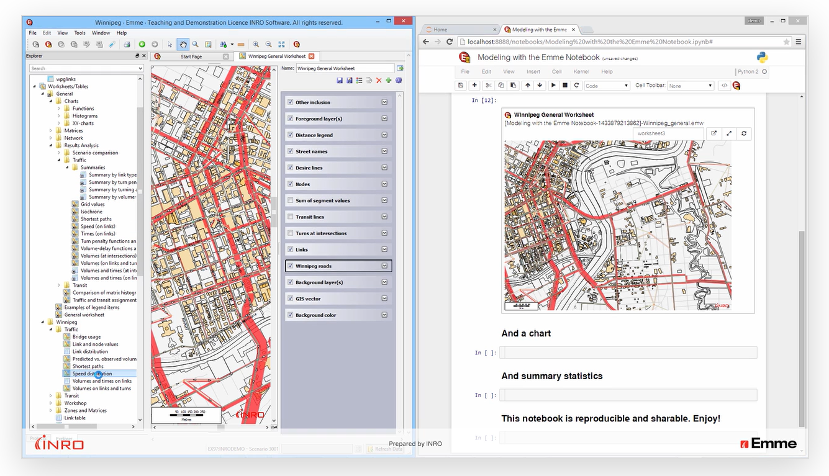829x476 pixels.
Task: Click the full view extents icon
Action: (x=281, y=44)
